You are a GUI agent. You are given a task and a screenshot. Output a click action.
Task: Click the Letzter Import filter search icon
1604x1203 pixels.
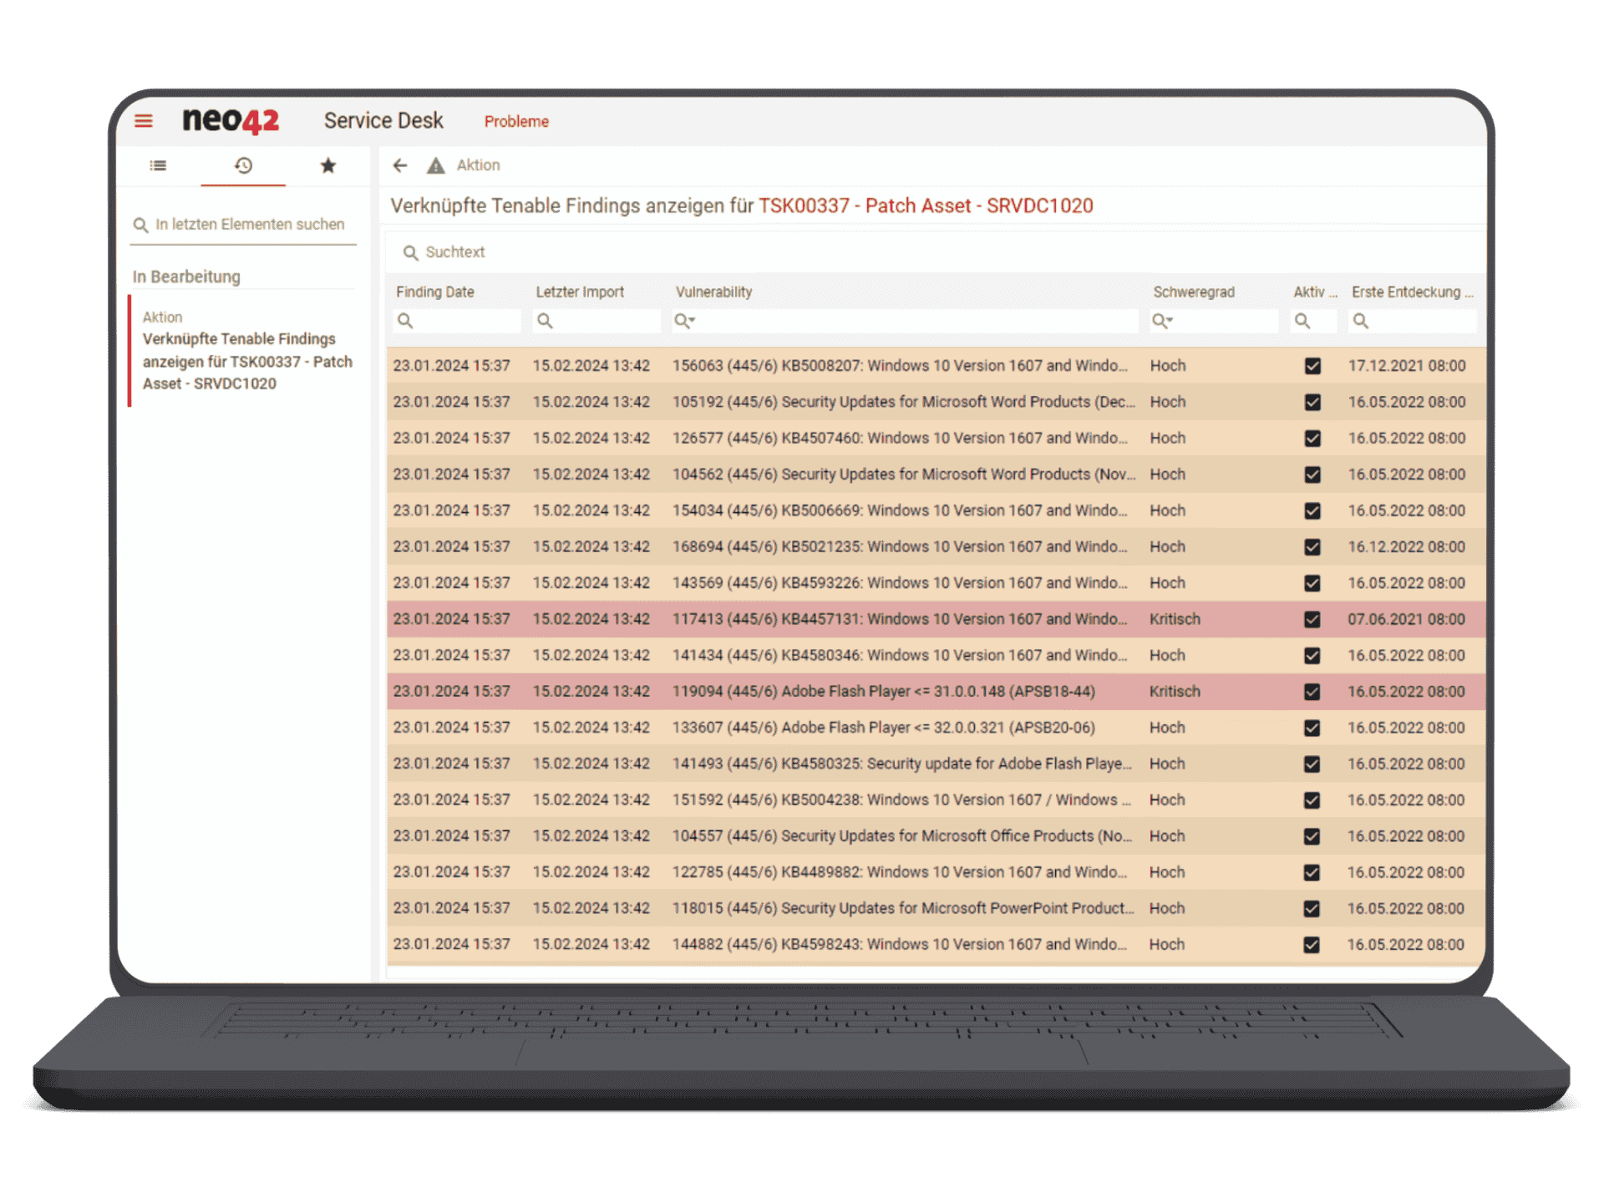545,321
